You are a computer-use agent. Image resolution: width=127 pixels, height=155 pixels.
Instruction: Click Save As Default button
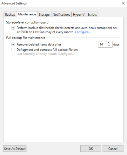point(15,149)
